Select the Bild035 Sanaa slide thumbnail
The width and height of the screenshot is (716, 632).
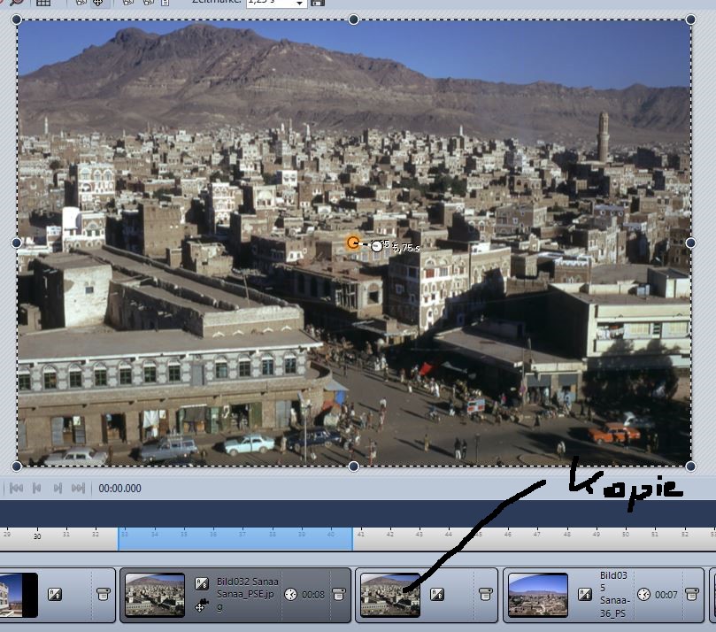[538, 595]
